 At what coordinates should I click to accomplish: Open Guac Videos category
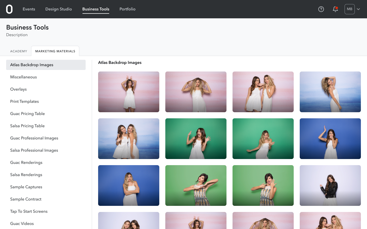pyautogui.click(x=46, y=224)
